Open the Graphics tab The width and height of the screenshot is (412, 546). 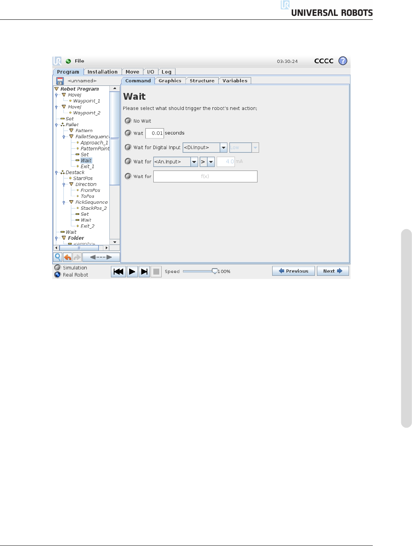point(170,81)
